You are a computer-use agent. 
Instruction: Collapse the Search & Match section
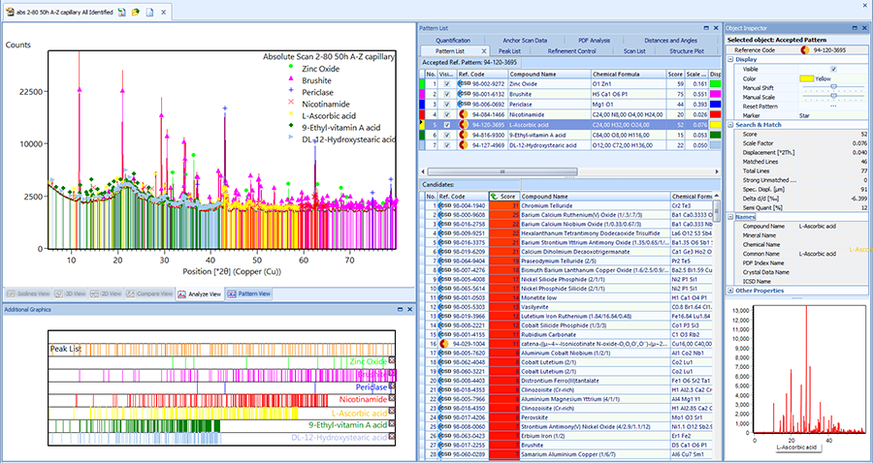(729, 126)
